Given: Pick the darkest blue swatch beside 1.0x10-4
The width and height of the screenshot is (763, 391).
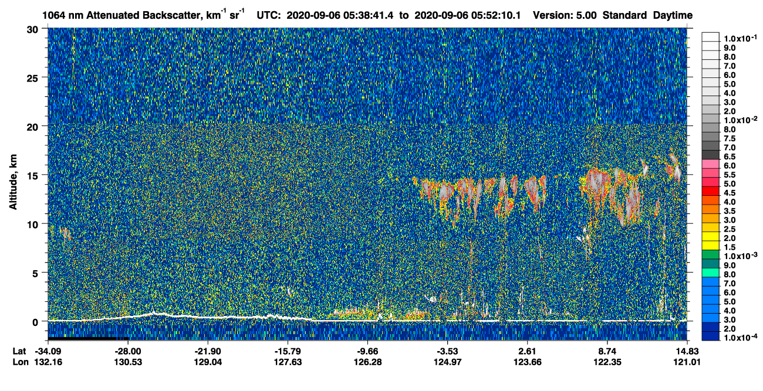Looking at the screenshot, I should [710, 336].
